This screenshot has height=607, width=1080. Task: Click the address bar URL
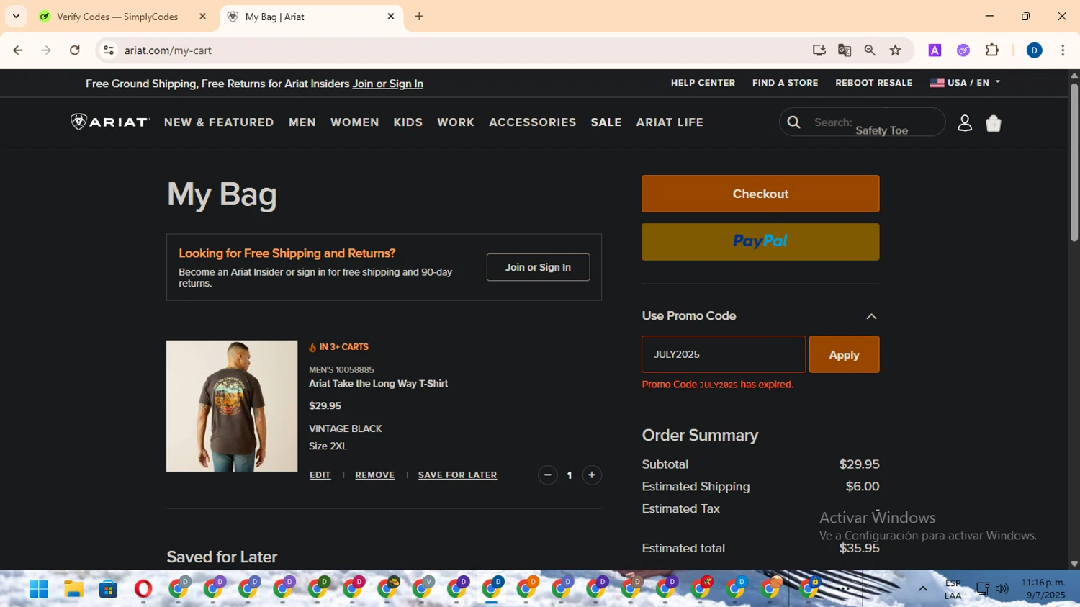pyautogui.click(x=168, y=50)
